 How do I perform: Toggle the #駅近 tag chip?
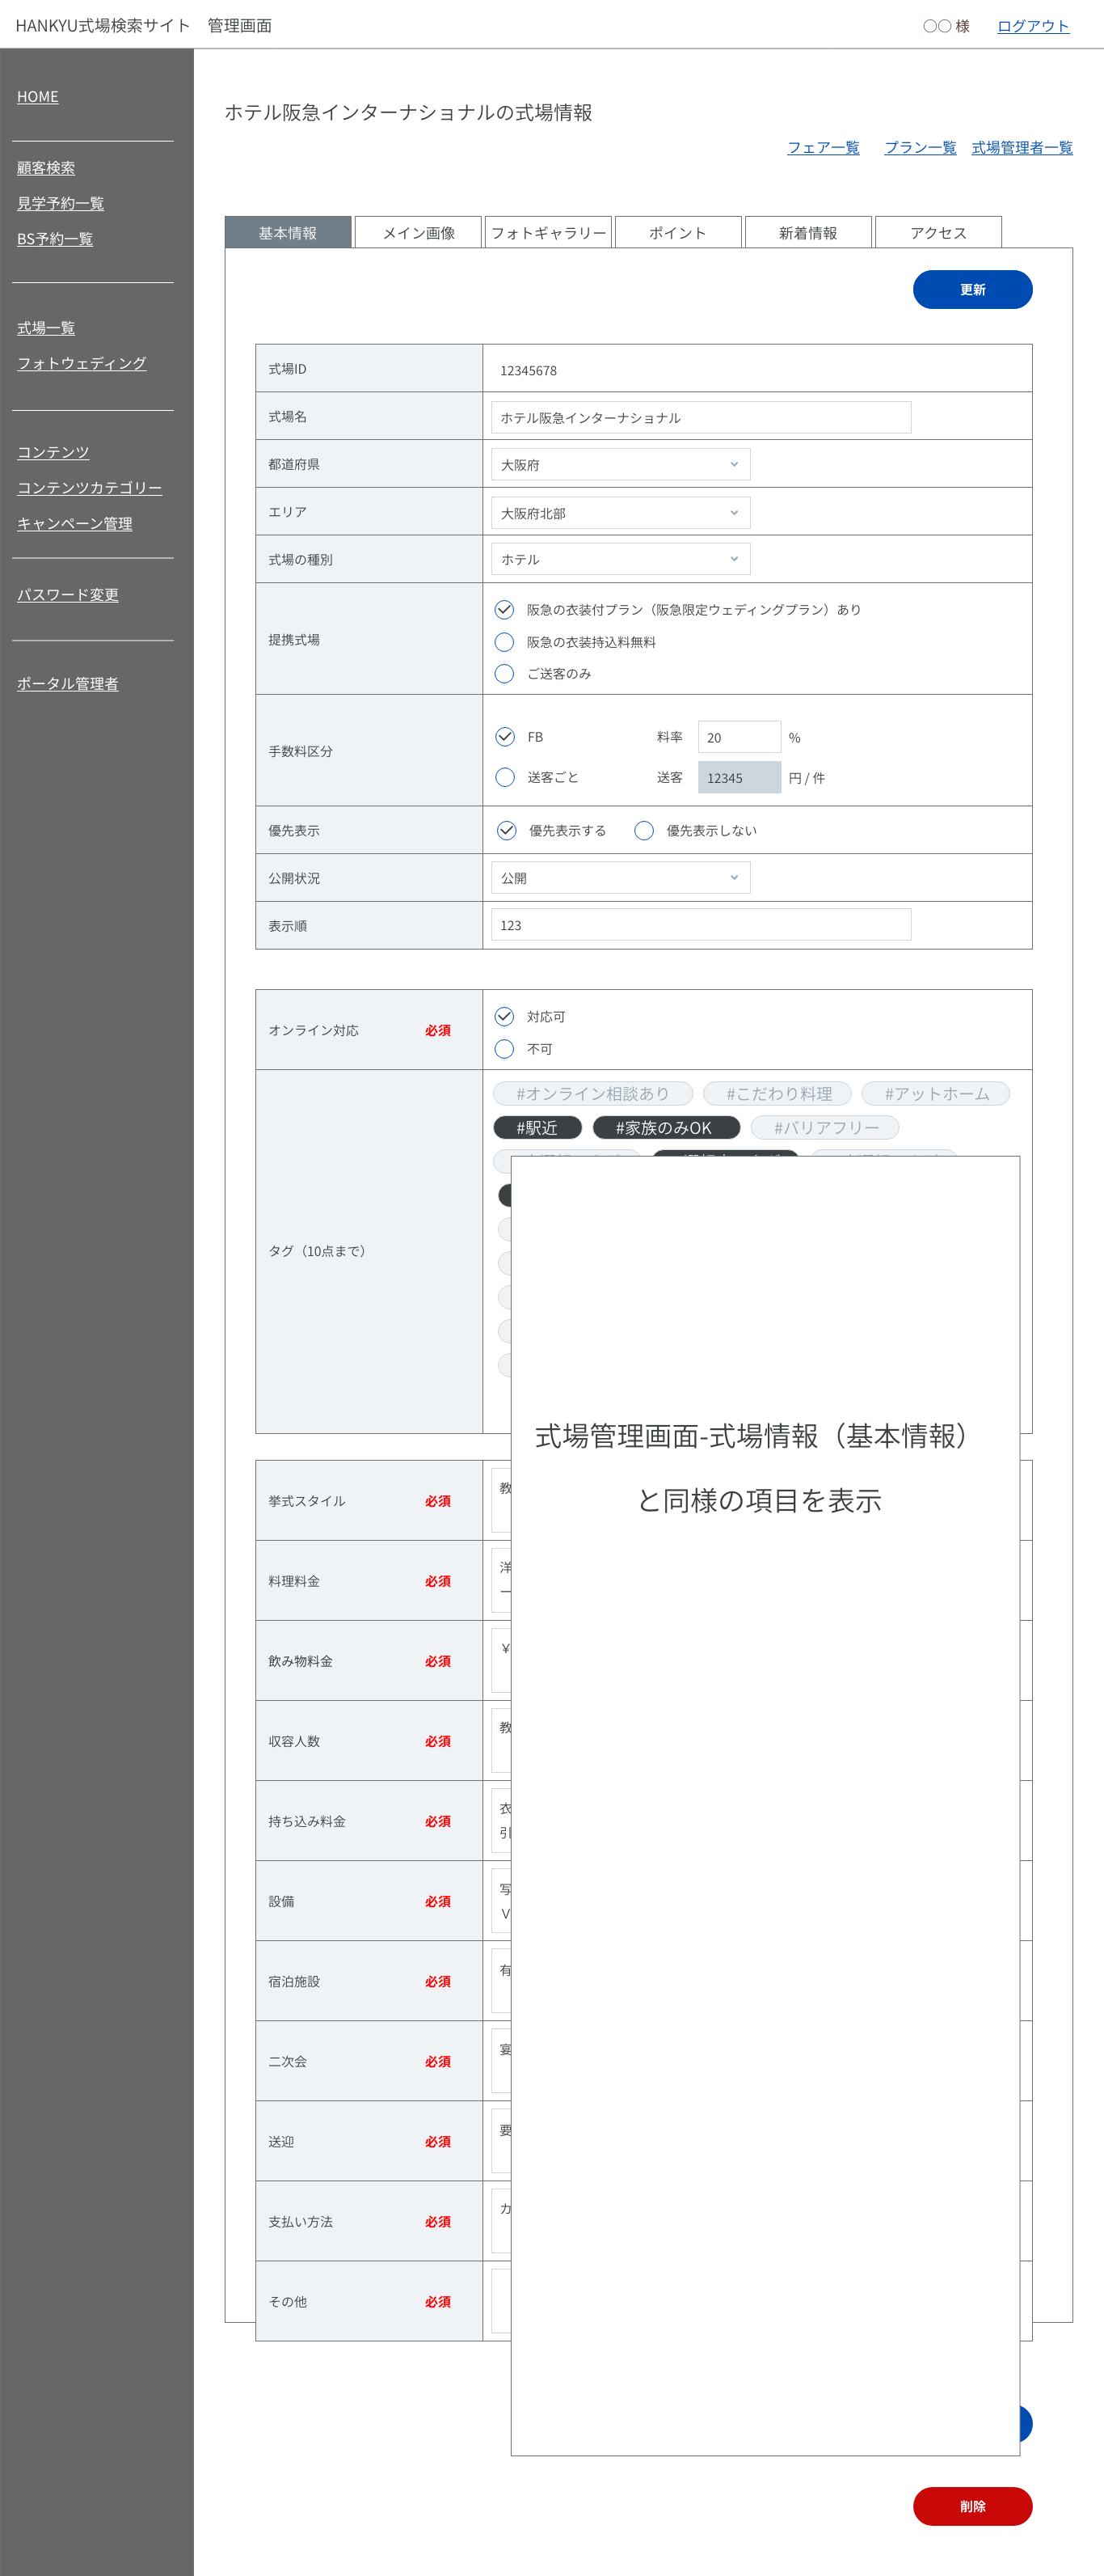click(x=537, y=1127)
